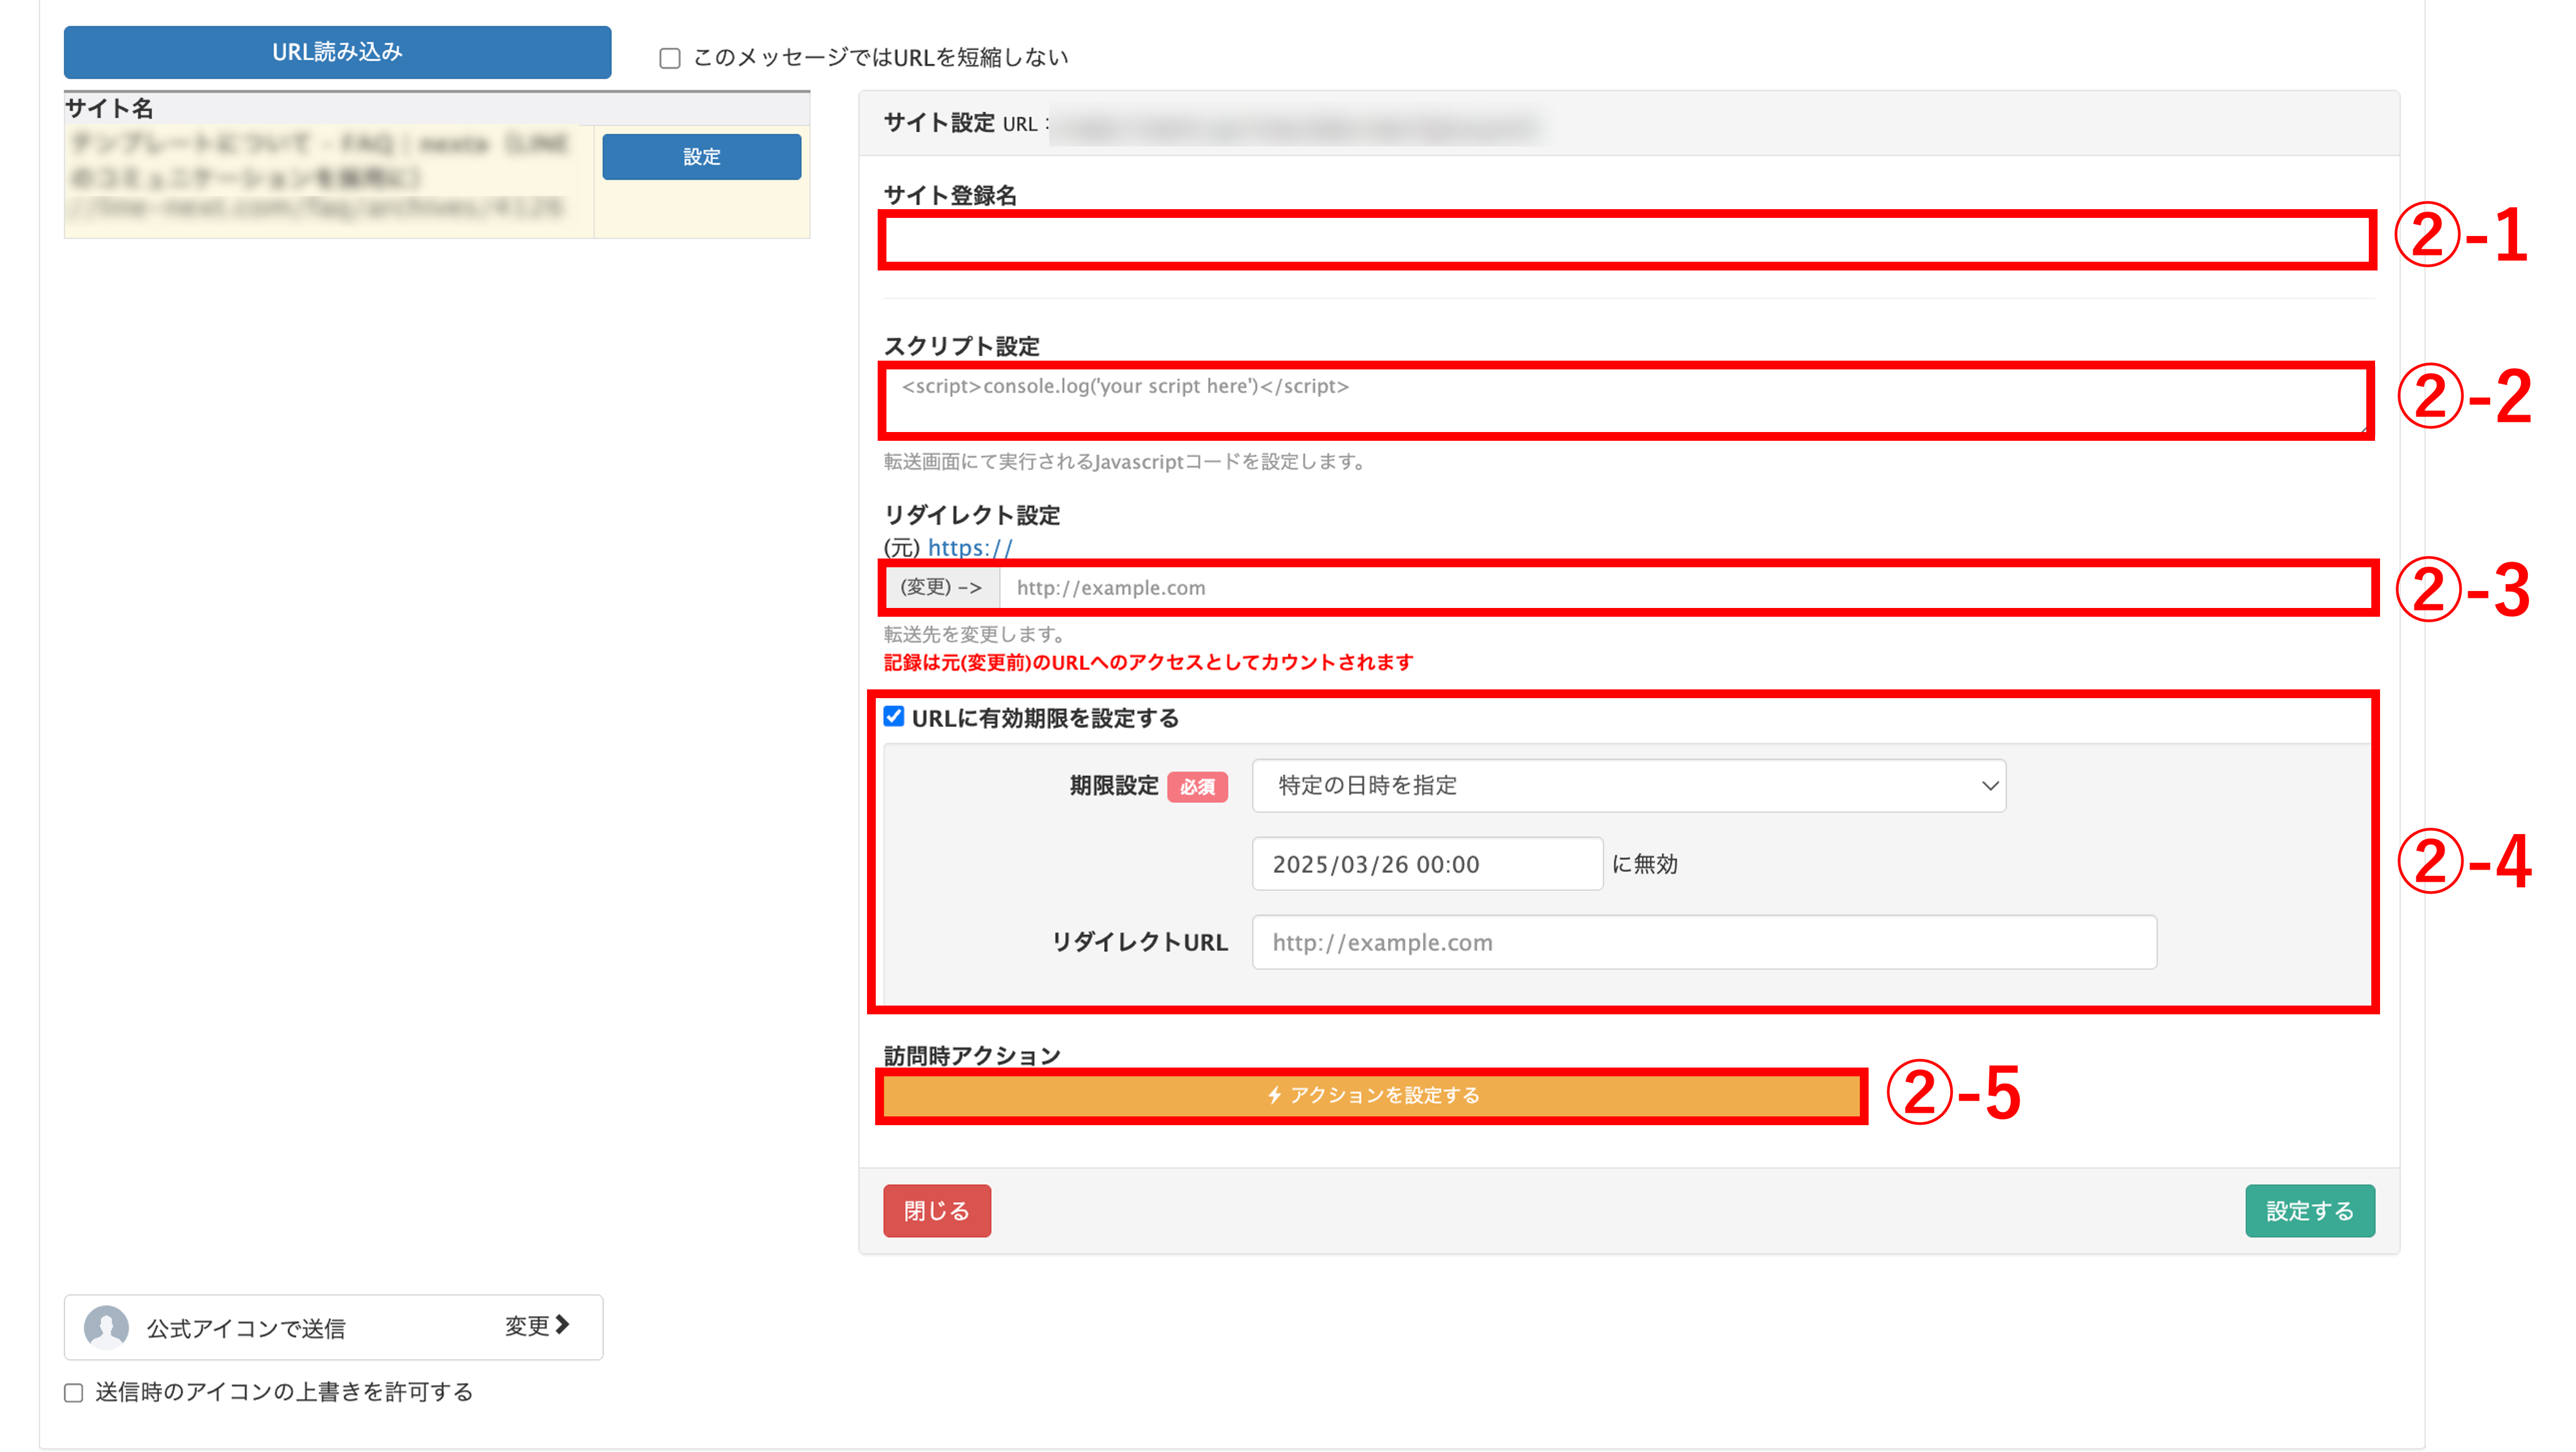Click the red 閉じる button
Image resolution: width=2576 pixels, height=1452 pixels.
click(x=937, y=1211)
